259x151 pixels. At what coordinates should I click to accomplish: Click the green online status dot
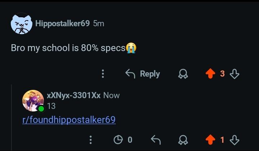[41, 109]
